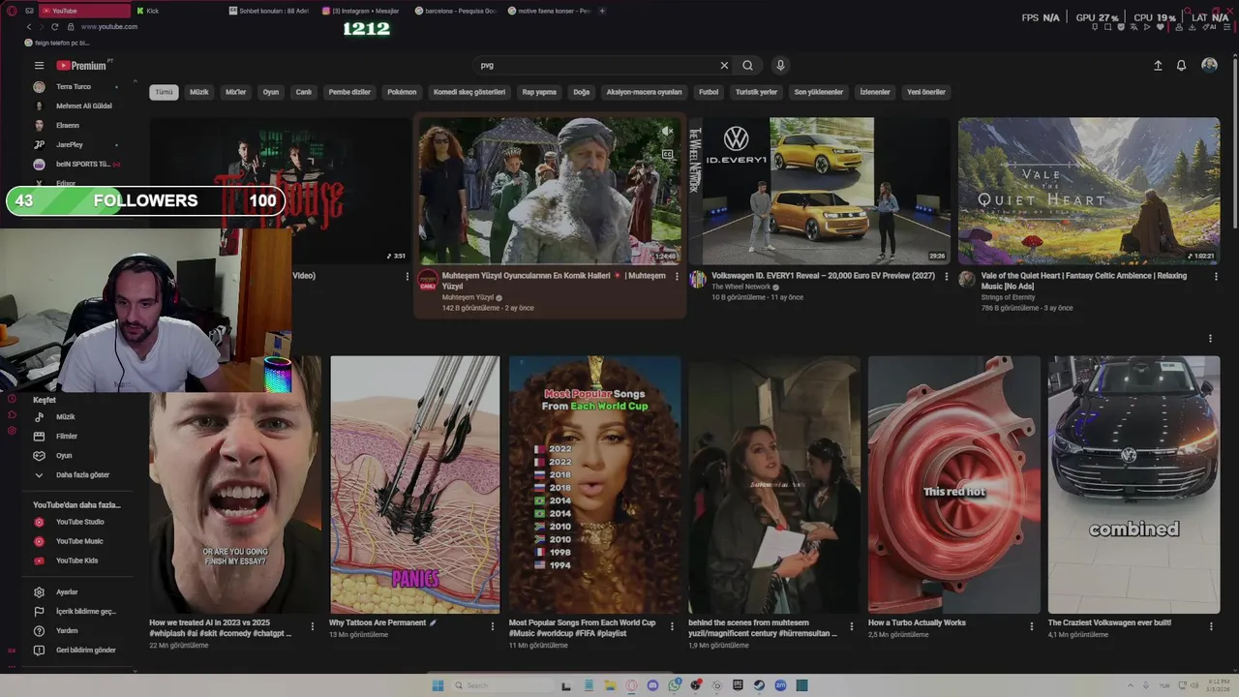
Task: Open Geri bildirim gönder item
Action: pyautogui.click(x=77, y=650)
